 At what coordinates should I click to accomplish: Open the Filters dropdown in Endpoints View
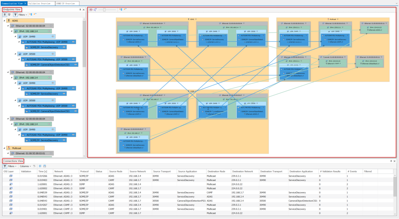pyautogui.click(x=23, y=15)
